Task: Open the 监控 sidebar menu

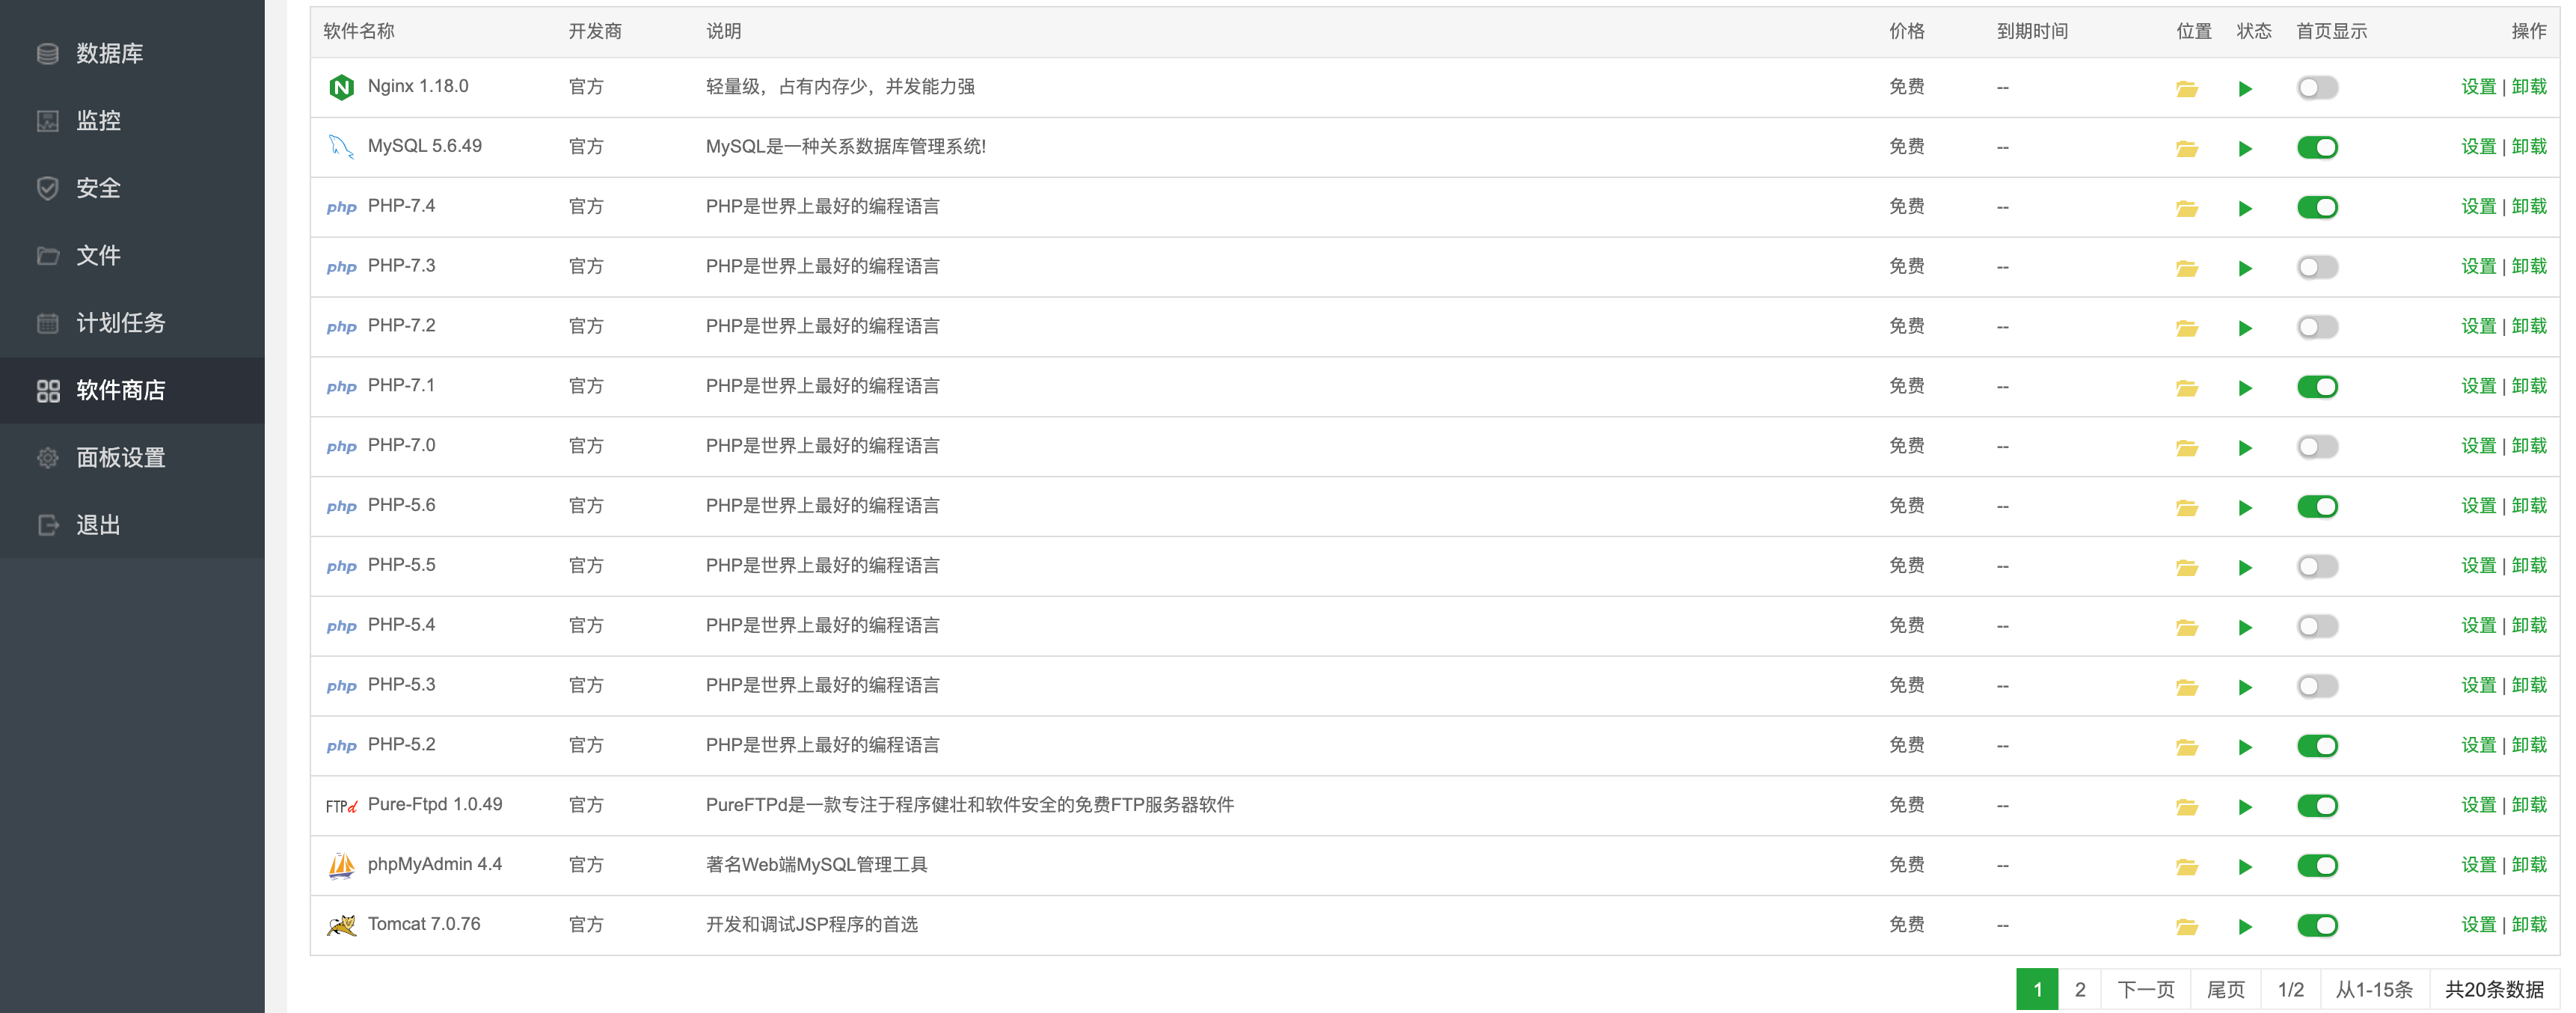Action: [132, 121]
